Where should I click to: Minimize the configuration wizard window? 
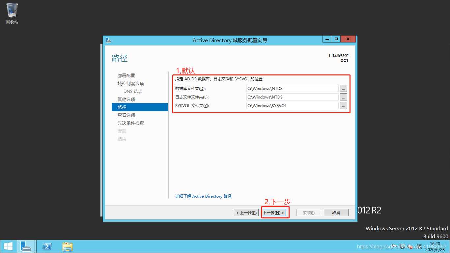pyautogui.click(x=327, y=39)
